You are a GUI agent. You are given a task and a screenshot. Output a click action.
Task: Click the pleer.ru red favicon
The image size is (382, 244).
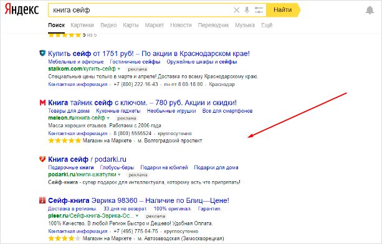(x=42, y=200)
